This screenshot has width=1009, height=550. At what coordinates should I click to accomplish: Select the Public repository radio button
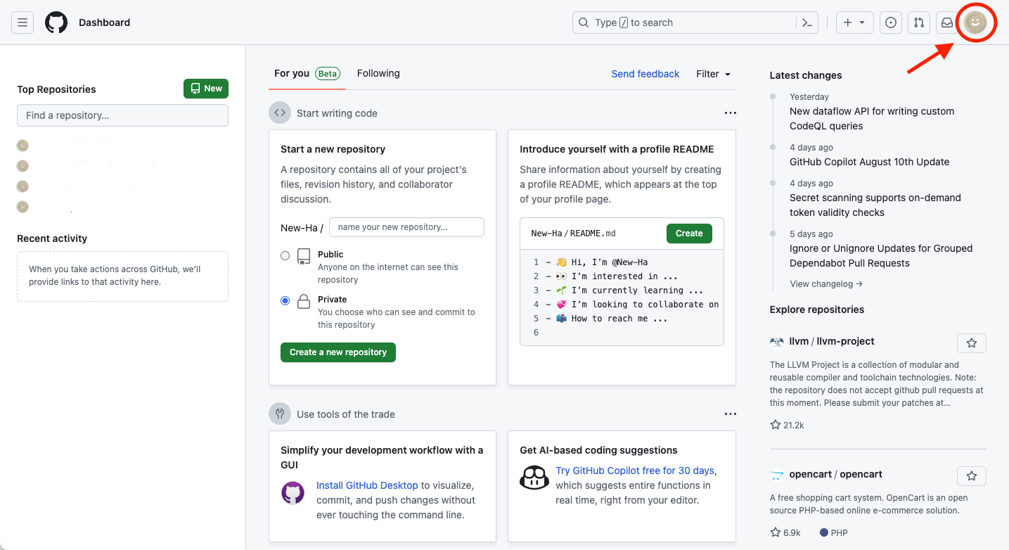click(285, 256)
